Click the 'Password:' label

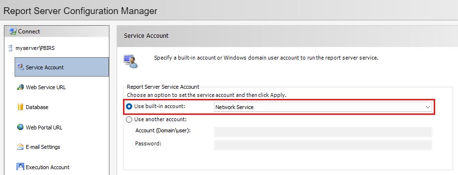coord(148,143)
